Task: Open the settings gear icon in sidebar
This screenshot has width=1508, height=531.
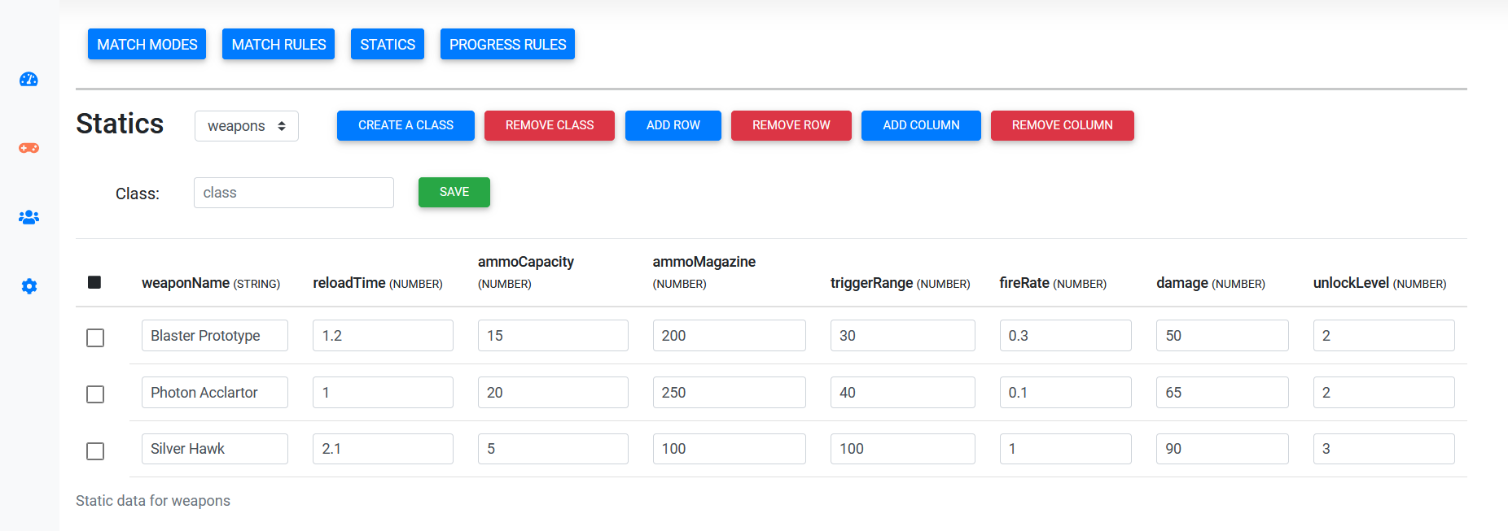Action: [28, 286]
